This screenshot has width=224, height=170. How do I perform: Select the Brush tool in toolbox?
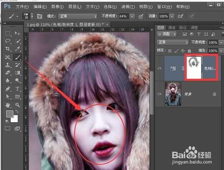17,57
